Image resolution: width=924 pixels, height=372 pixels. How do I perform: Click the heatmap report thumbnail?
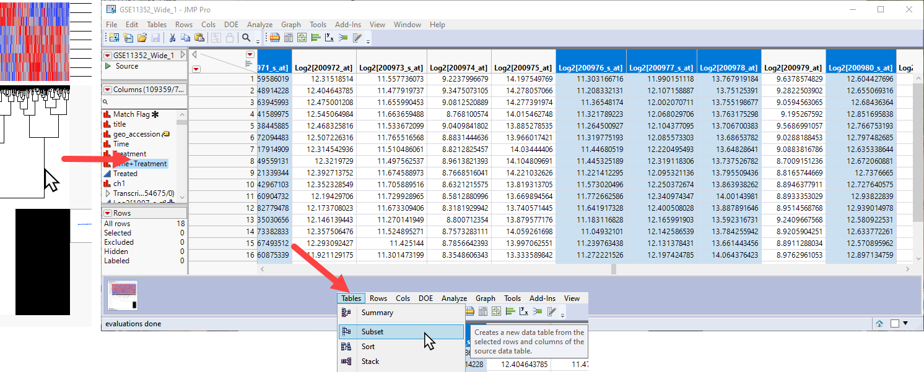[x=122, y=294]
